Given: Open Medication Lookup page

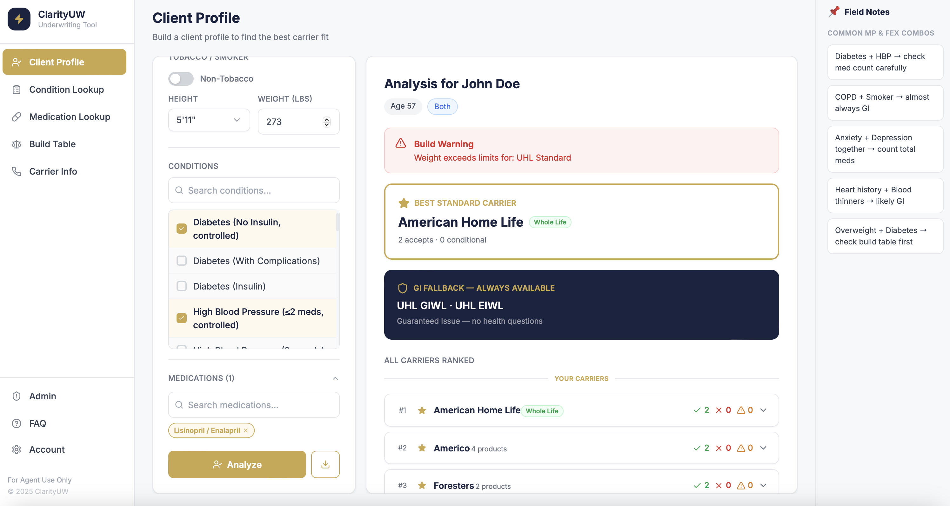Looking at the screenshot, I should click(64, 117).
